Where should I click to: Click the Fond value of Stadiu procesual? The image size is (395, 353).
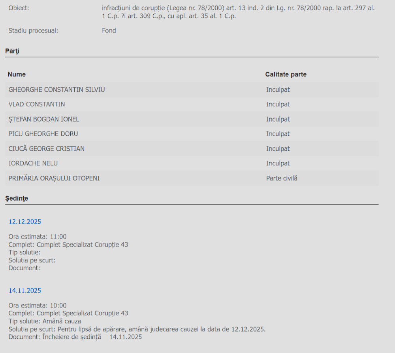tap(109, 30)
